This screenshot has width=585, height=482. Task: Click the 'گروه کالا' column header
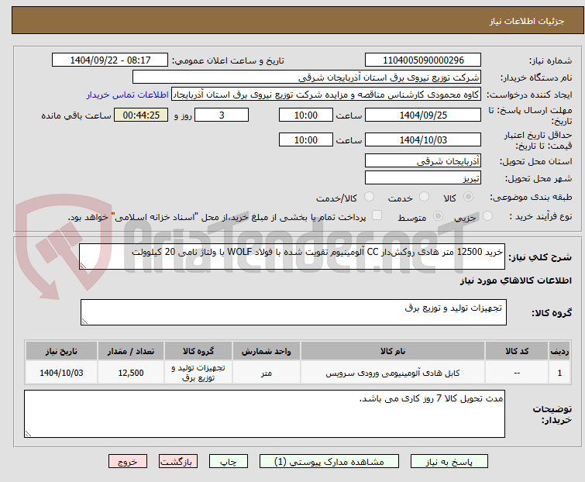198,351
